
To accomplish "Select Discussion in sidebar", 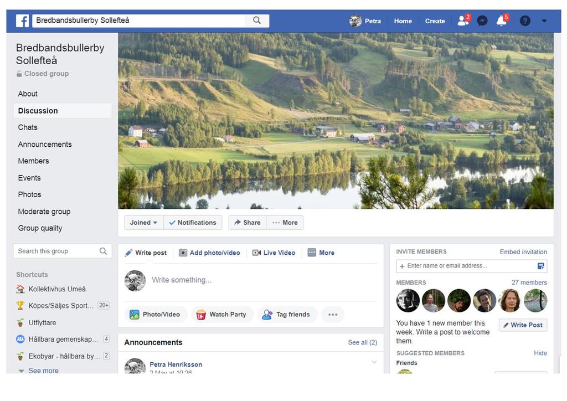I will point(63,111).
